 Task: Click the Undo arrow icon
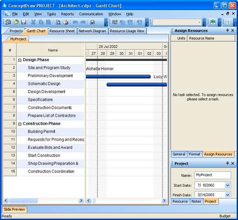[75, 22]
